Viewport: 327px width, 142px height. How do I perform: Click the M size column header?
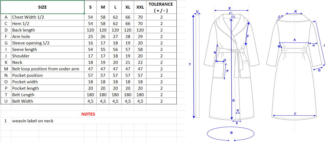[x=103, y=7]
